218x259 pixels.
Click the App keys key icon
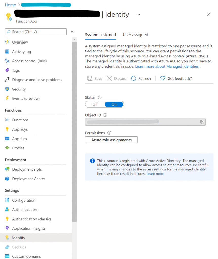pyautogui.click(x=7, y=129)
